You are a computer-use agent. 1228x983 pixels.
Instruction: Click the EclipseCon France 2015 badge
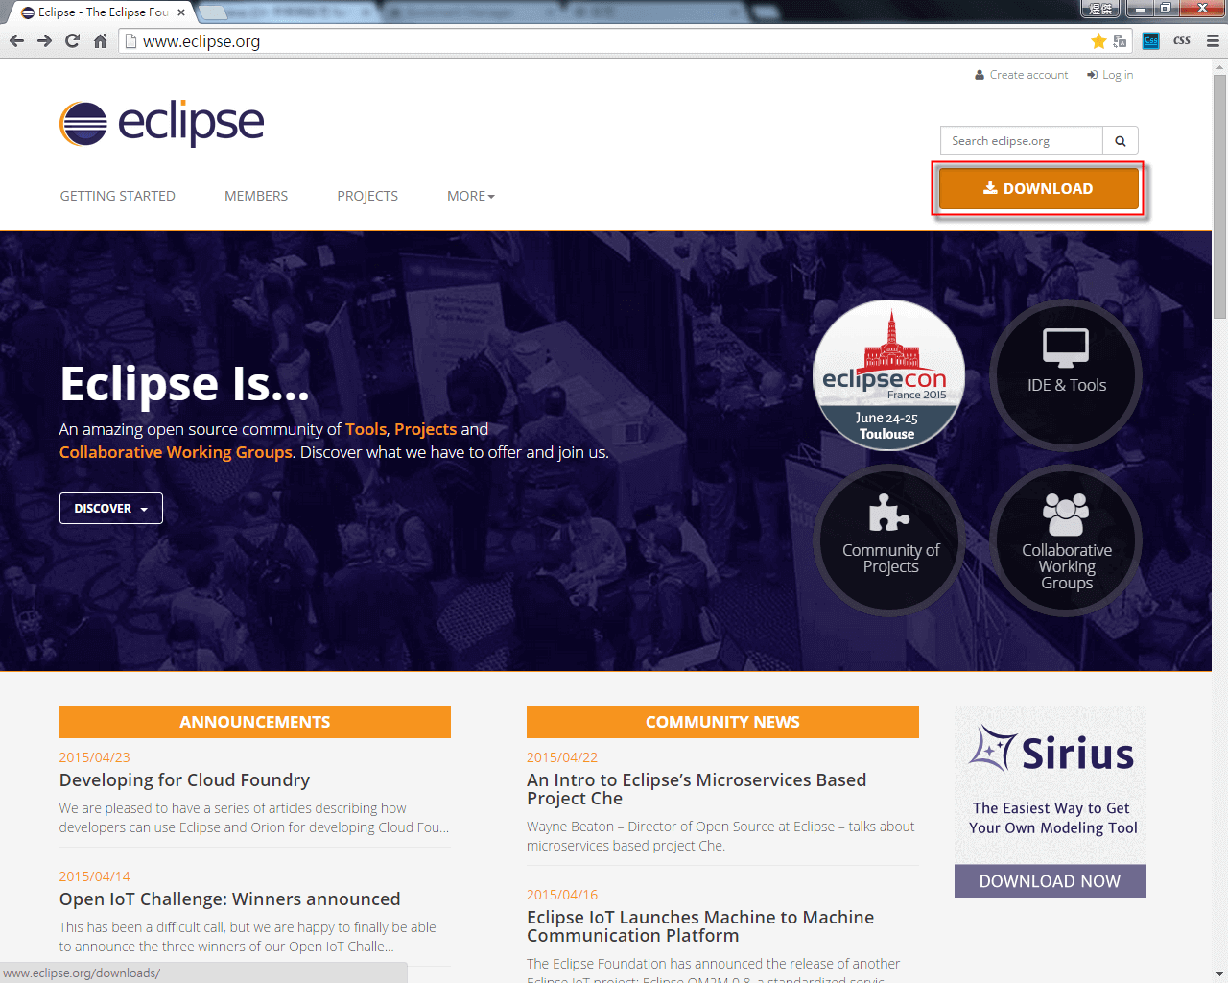(888, 375)
